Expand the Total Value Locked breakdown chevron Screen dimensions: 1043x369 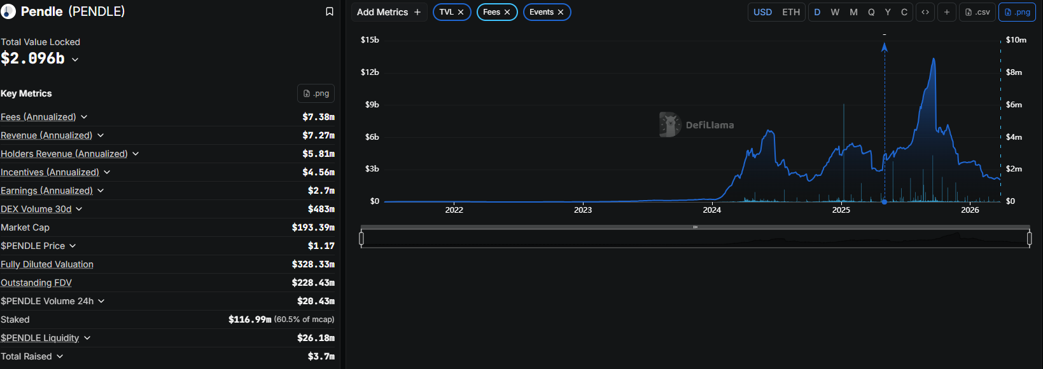75,59
